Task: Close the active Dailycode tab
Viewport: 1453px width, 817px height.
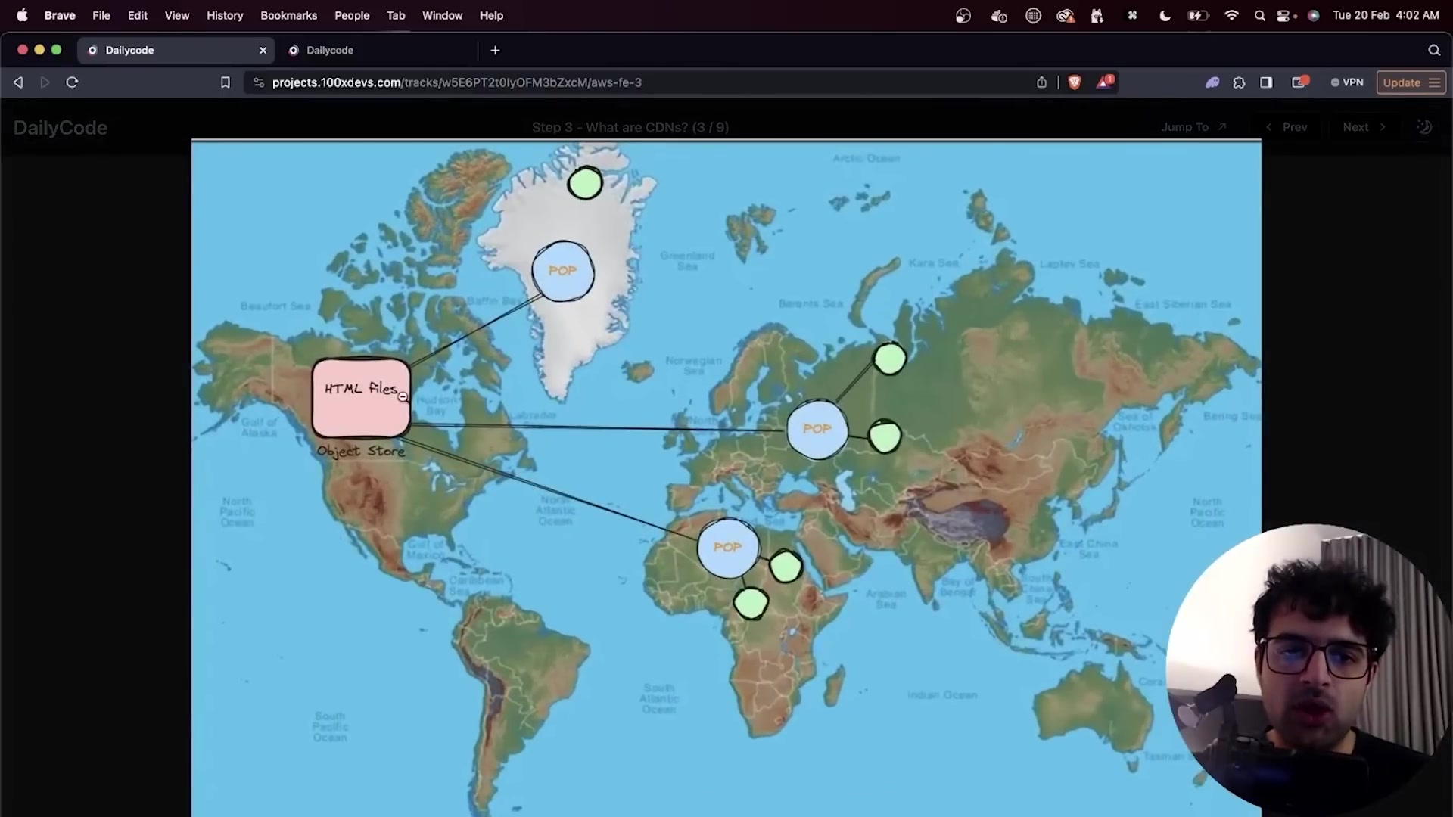Action: (263, 50)
